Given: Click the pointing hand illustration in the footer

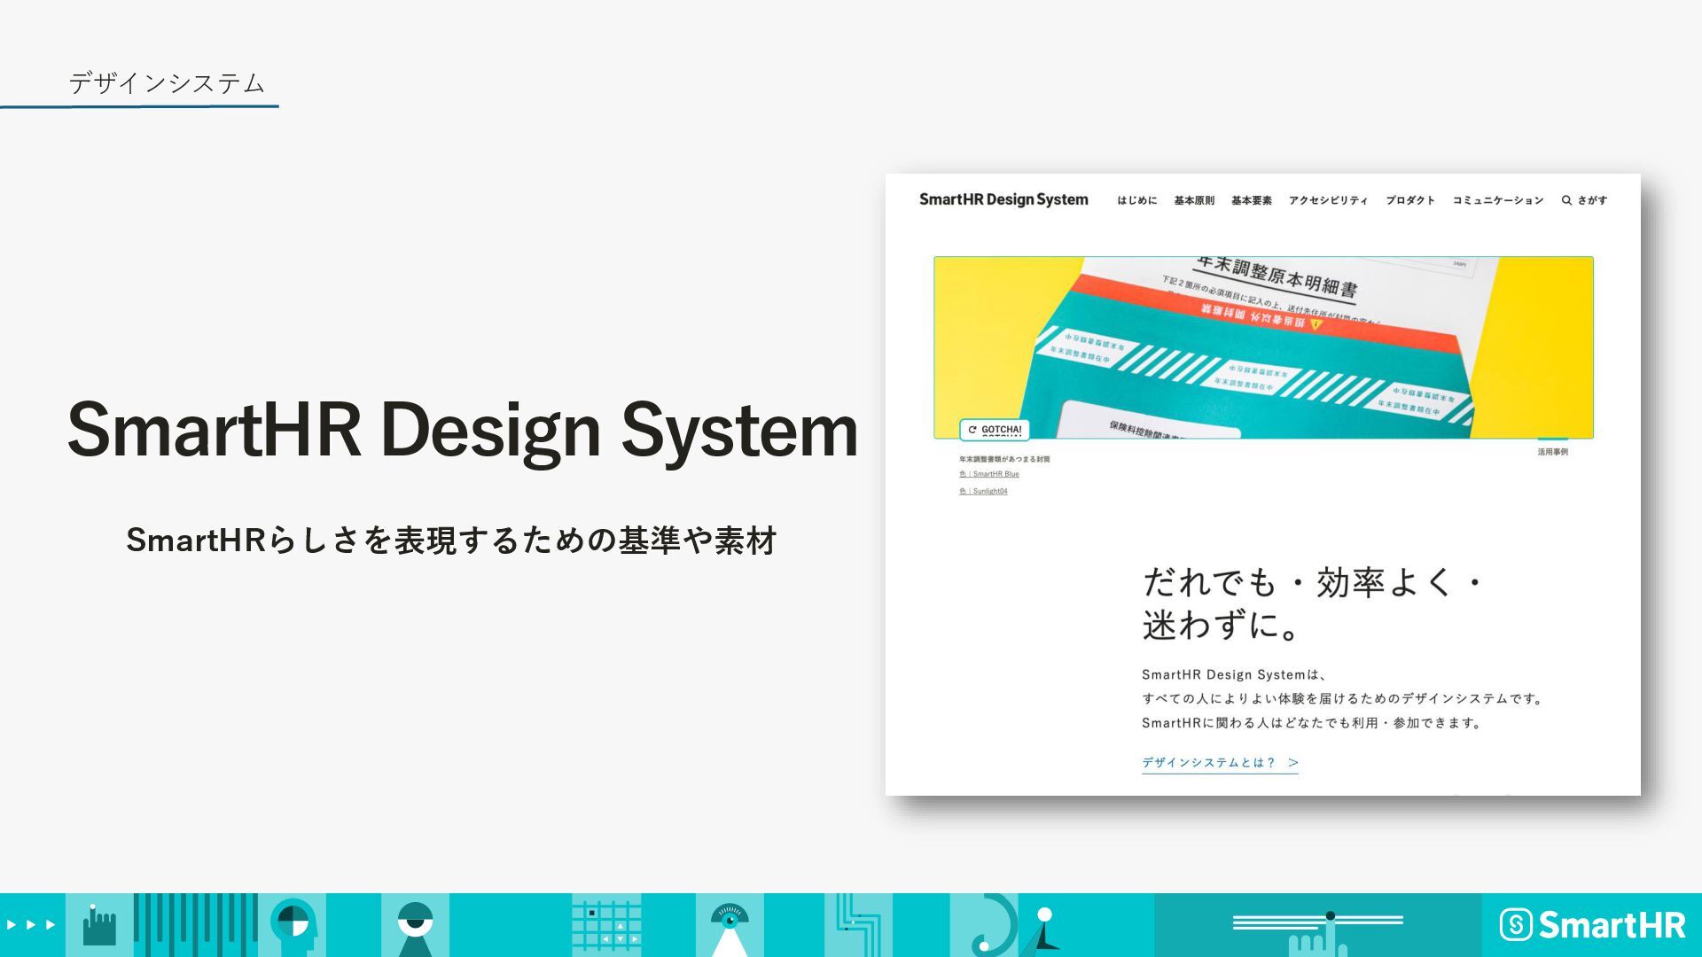Looking at the screenshot, I should tap(99, 926).
